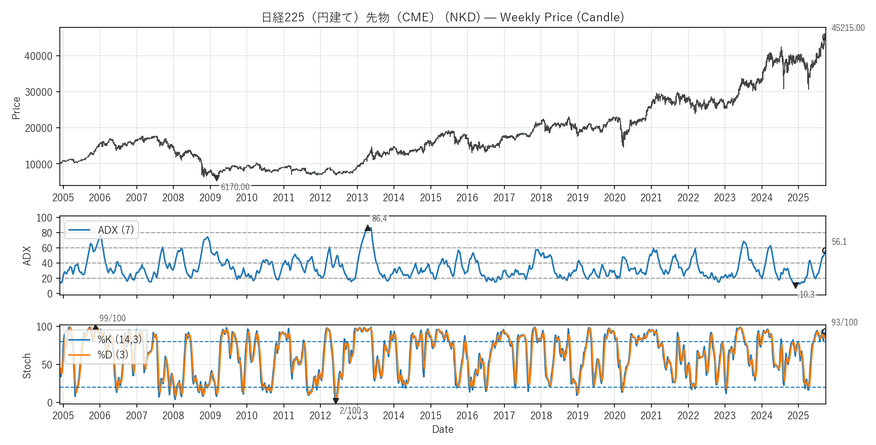The height and width of the screenshot is (445, 876).
Task: Click the latest ADX circle marker near 56.1
Action: click(x=825, y=251)
